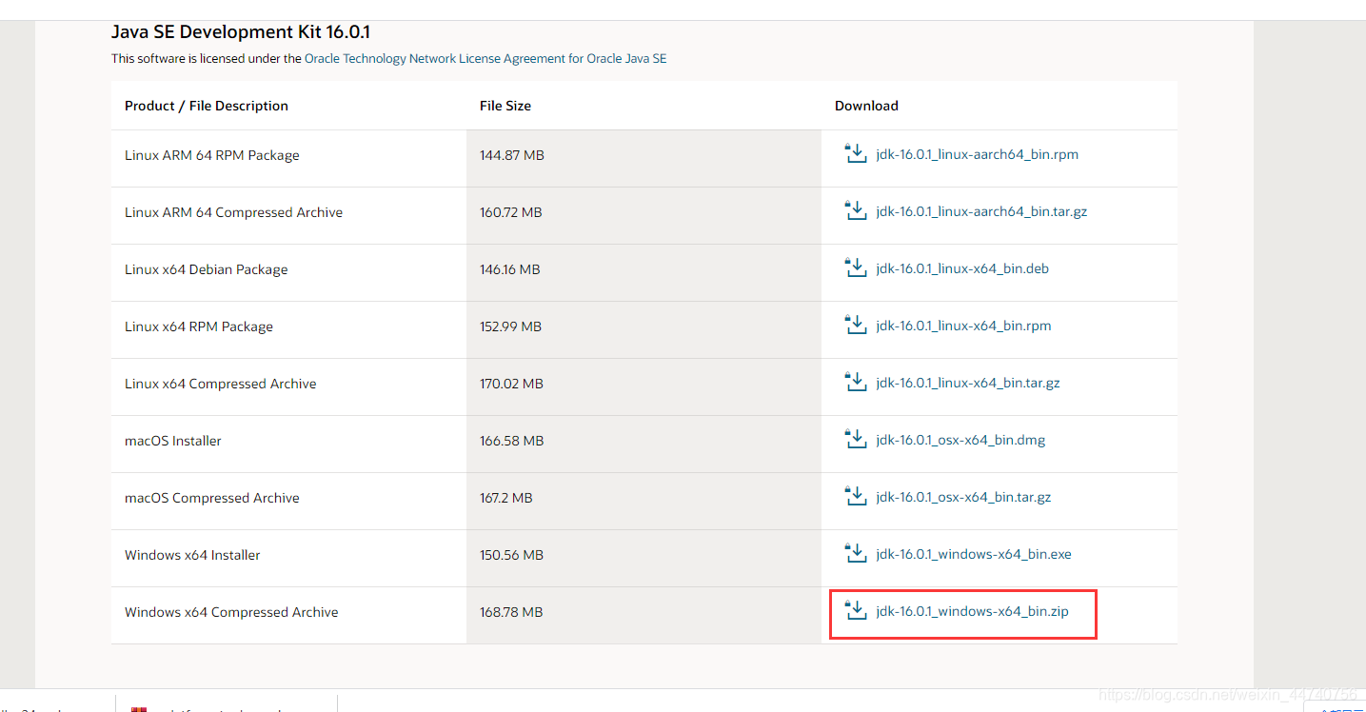The width and height of the screenshot is (1366, 712).
Task: Click download icon for linux-aarch64 rpm file
Action: [x=856, y=153]
